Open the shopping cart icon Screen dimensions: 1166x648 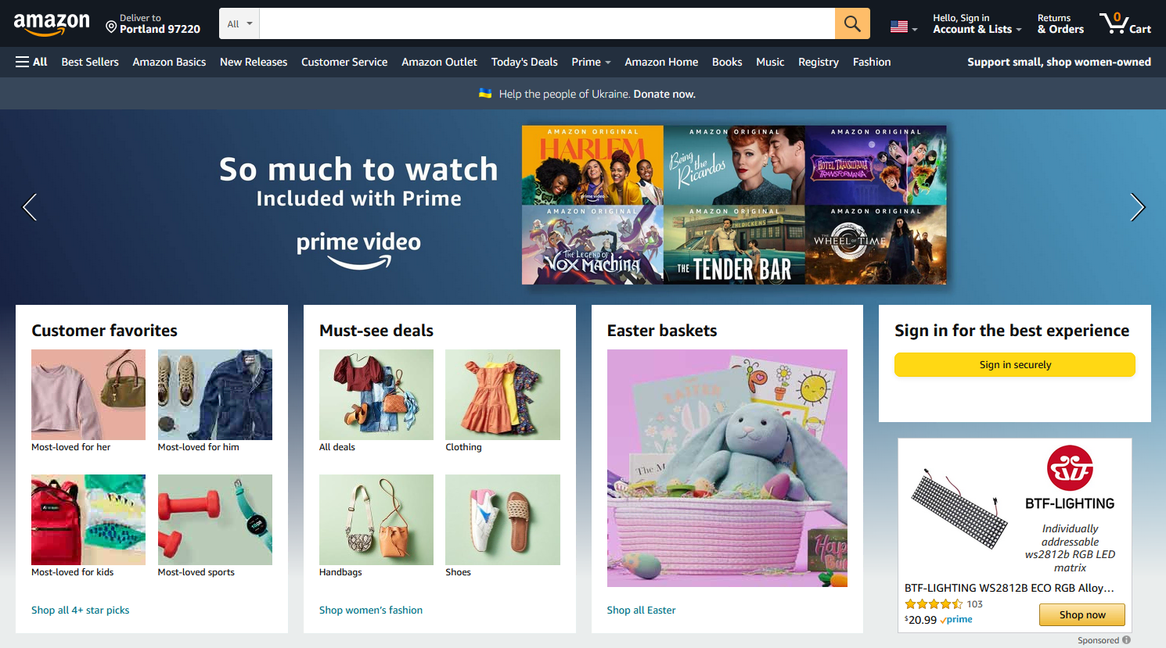pos(1125,23)
